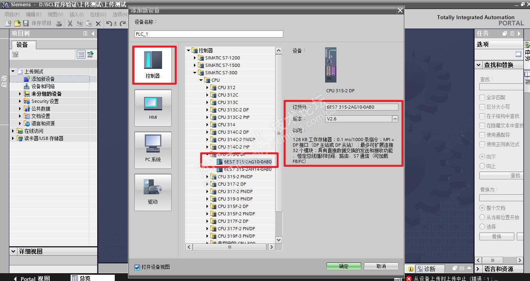Screen dimensions: 530x281
Task: Click the Tasks panel collapse arrow
Action: tap(519, 34)
